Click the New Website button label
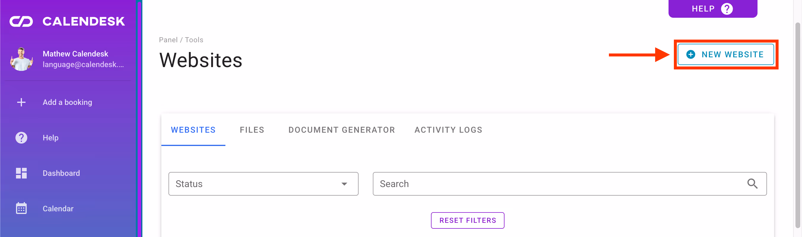The image size is (802, 237). (x=732, y=55)
